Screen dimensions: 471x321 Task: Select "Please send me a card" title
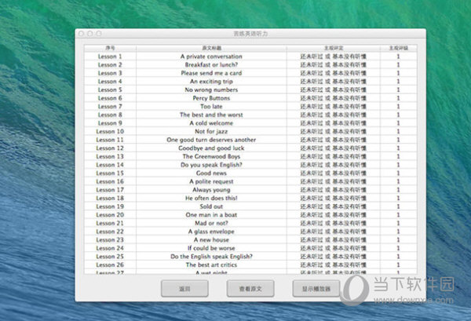click(211, 73)
